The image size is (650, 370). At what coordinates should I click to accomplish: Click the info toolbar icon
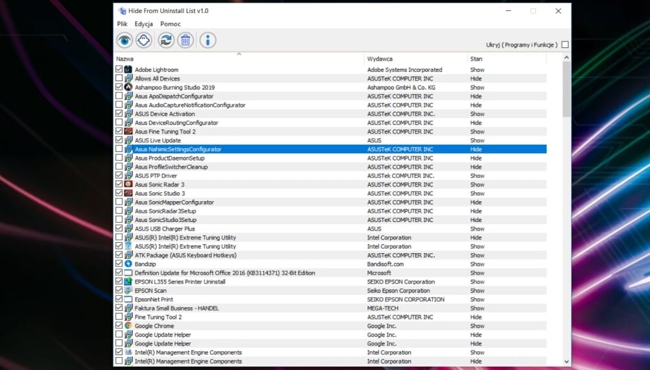coord(208,40)
